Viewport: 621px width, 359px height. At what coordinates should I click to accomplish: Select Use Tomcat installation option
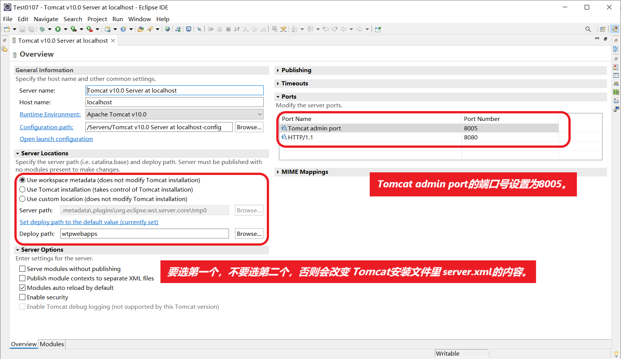tap(22, 189)
